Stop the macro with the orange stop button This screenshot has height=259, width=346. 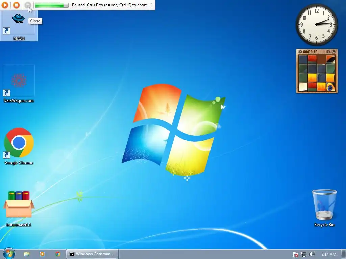[x=16, y=5]
